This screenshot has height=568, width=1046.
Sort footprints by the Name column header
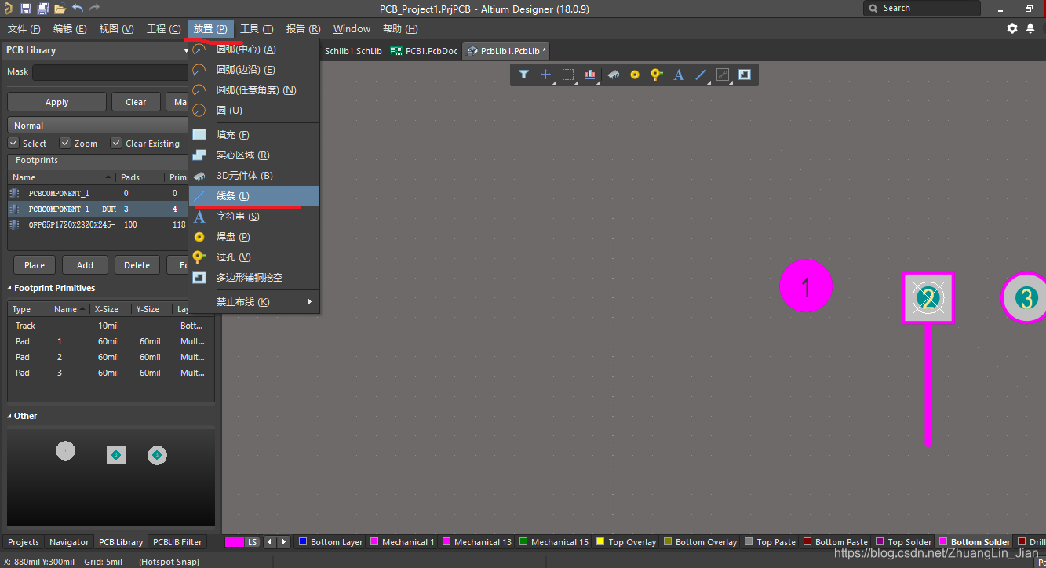click(x=62, y=177)
